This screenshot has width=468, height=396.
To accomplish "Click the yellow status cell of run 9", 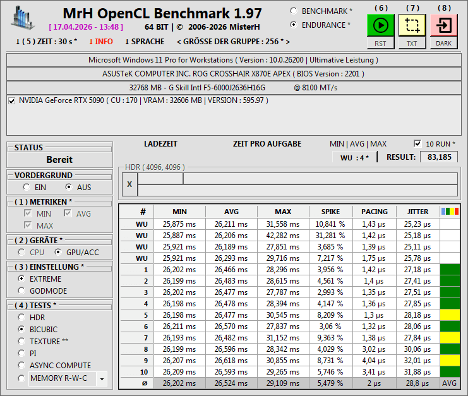I will (x=450, y=361).
